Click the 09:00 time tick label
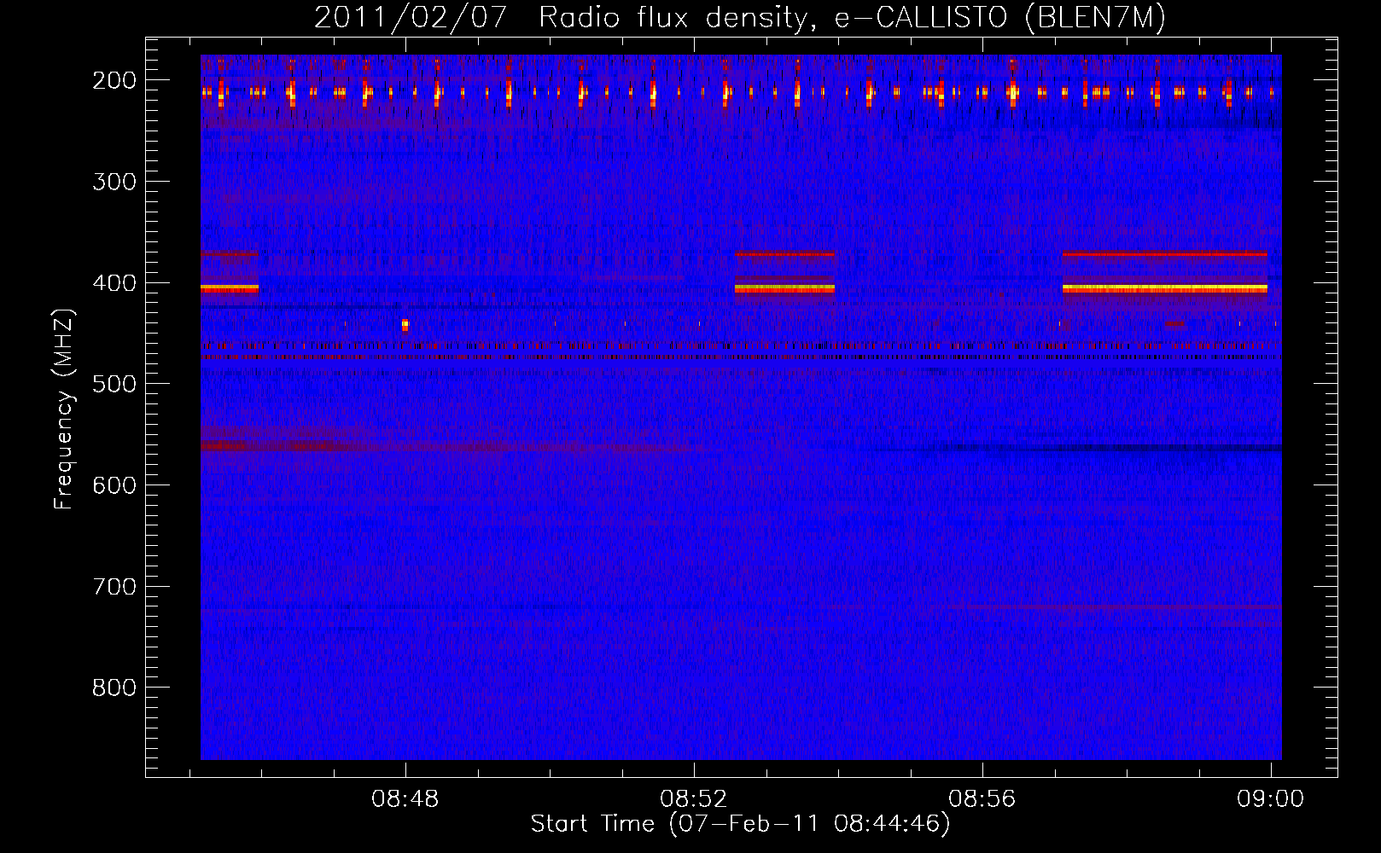The width and height of the screenshot is (1381, 853). [1271, 799]
